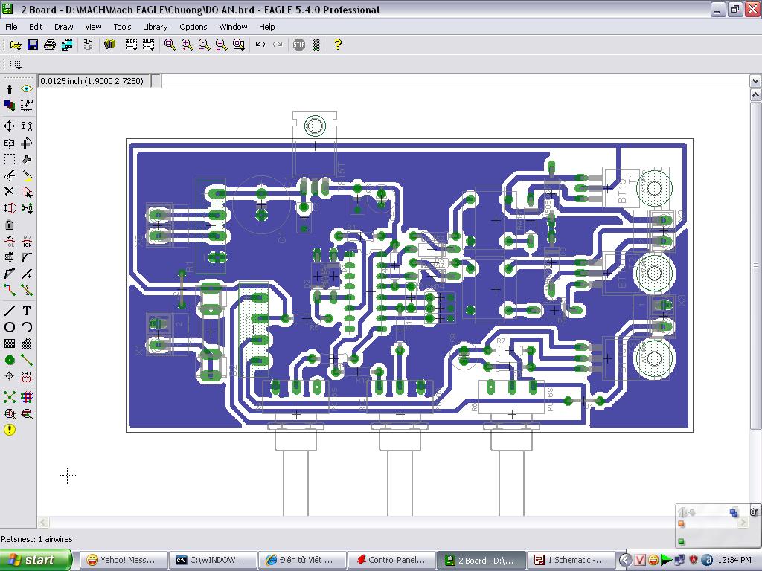The height and width of the screenshot is (571, 762).
Task: Activate the Ratsnest tool
Action: point(10,397)
